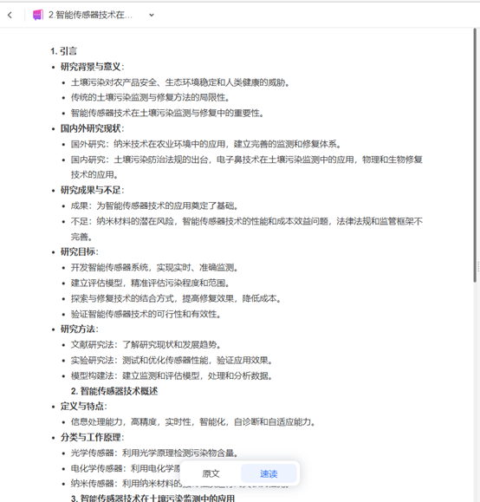Click the line about 土壤污染对农产品安全
480x502 pixels.
(x=180, y=82)
